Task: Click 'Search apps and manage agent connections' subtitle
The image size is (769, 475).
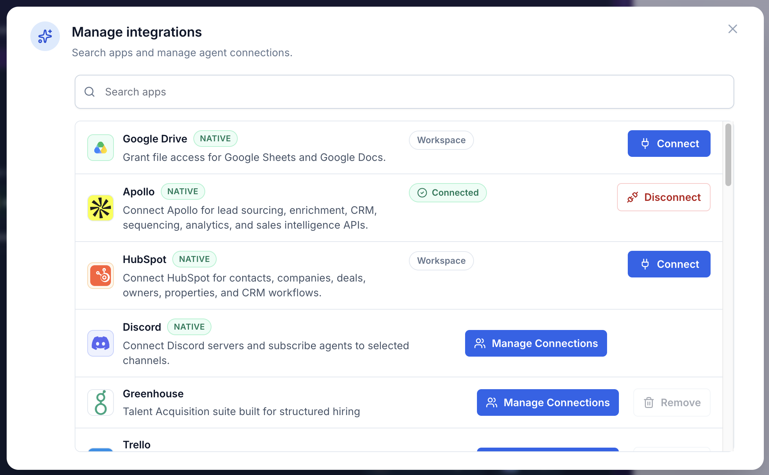Action: click(x=182, y=53)
